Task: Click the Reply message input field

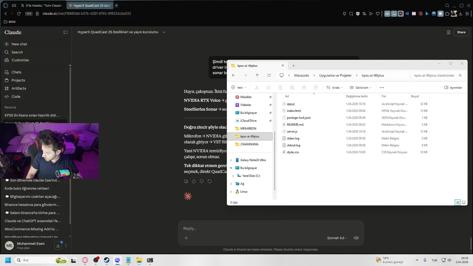Action: coord(271,228)
